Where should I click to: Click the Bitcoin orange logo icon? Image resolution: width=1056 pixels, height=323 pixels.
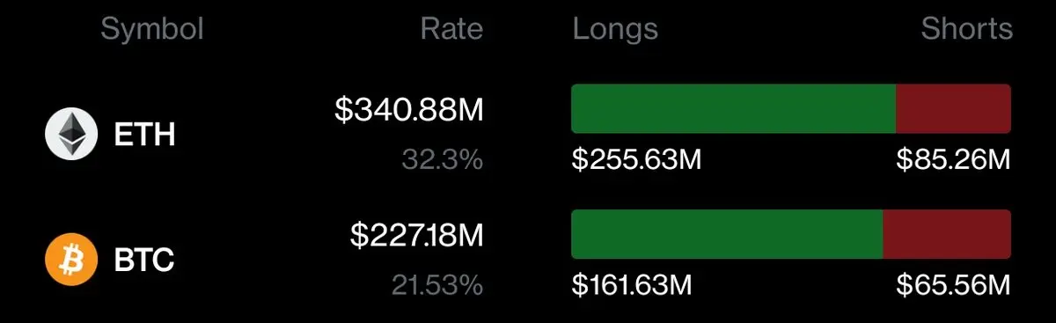pyautogui.click(x=71, y=260)
